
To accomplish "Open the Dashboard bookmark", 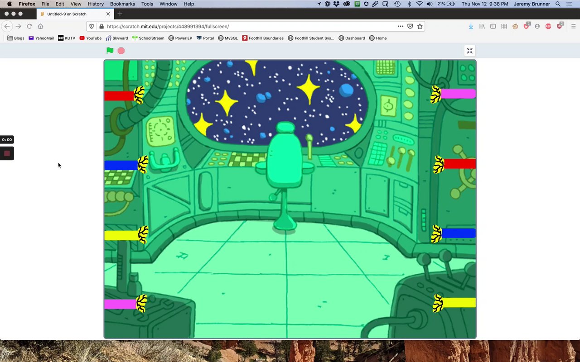I will [x=352, y=38].
